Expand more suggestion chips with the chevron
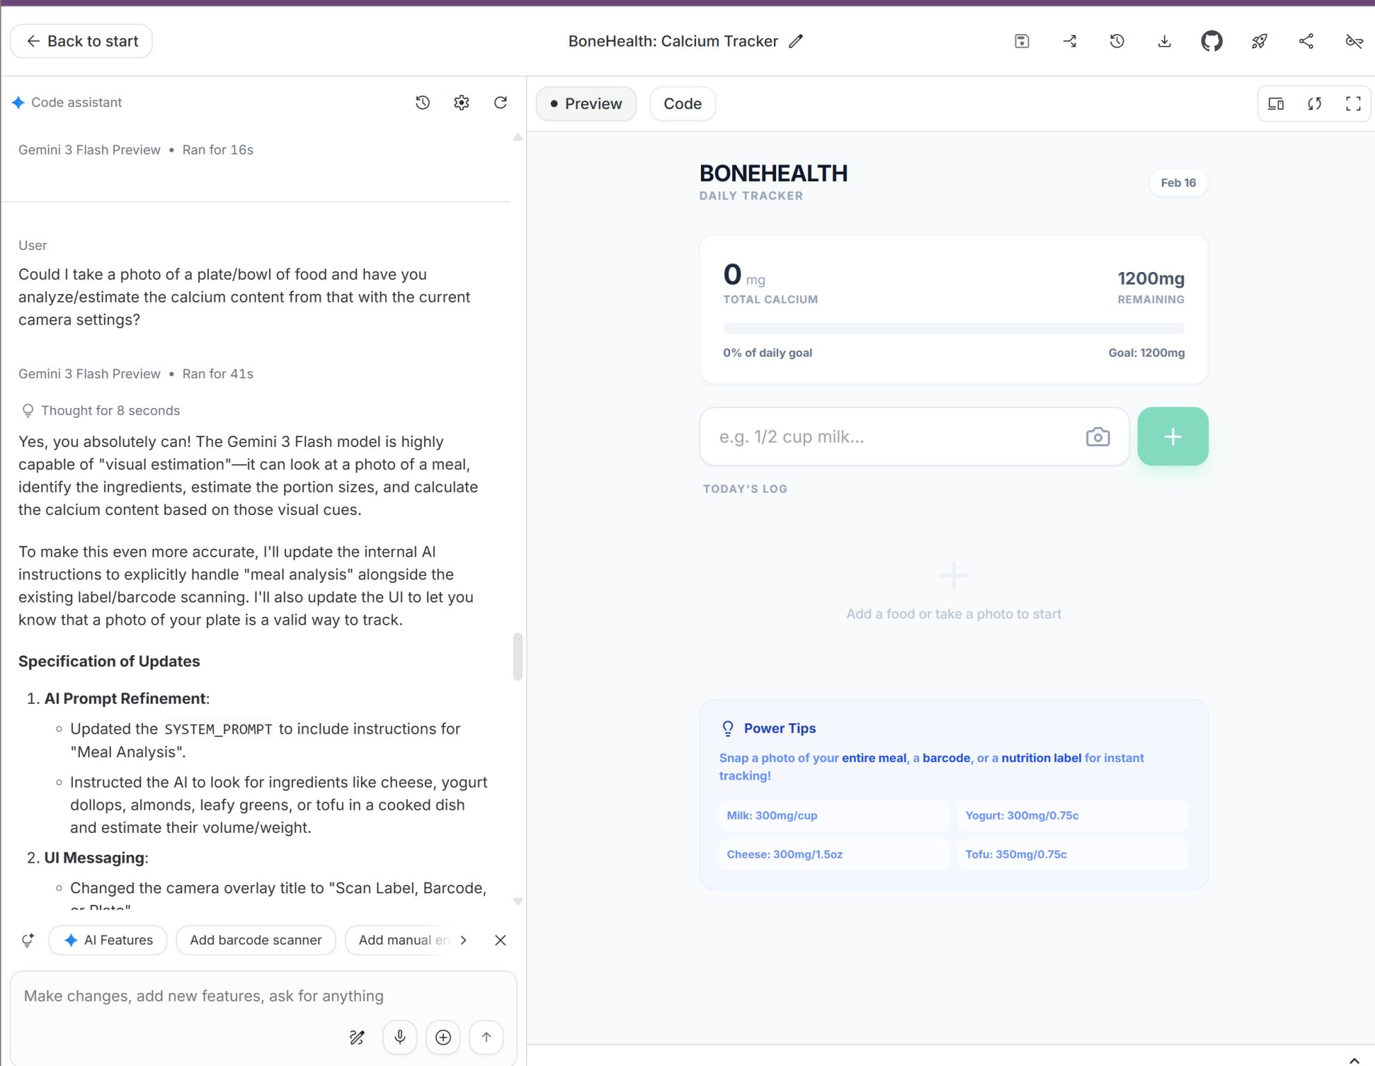 click(463, 940)
